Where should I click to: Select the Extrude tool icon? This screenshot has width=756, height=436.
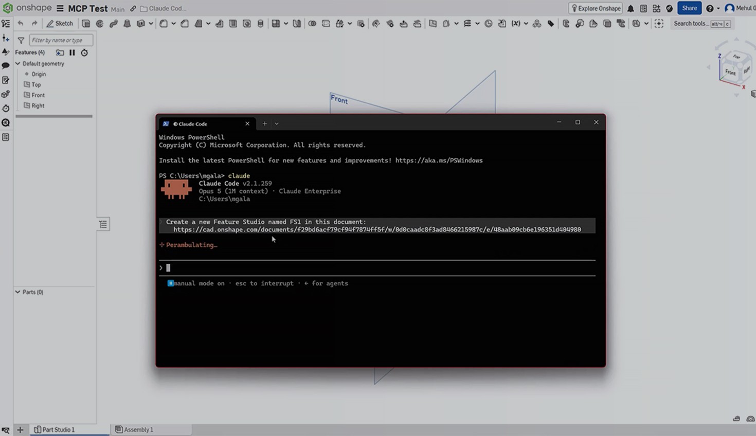(x=86, y=24)
